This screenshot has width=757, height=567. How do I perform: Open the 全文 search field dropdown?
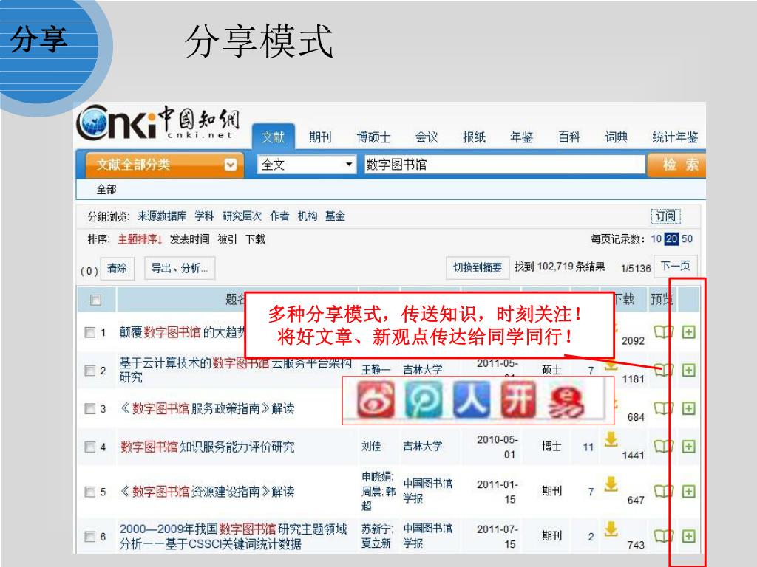pos(307,165)
